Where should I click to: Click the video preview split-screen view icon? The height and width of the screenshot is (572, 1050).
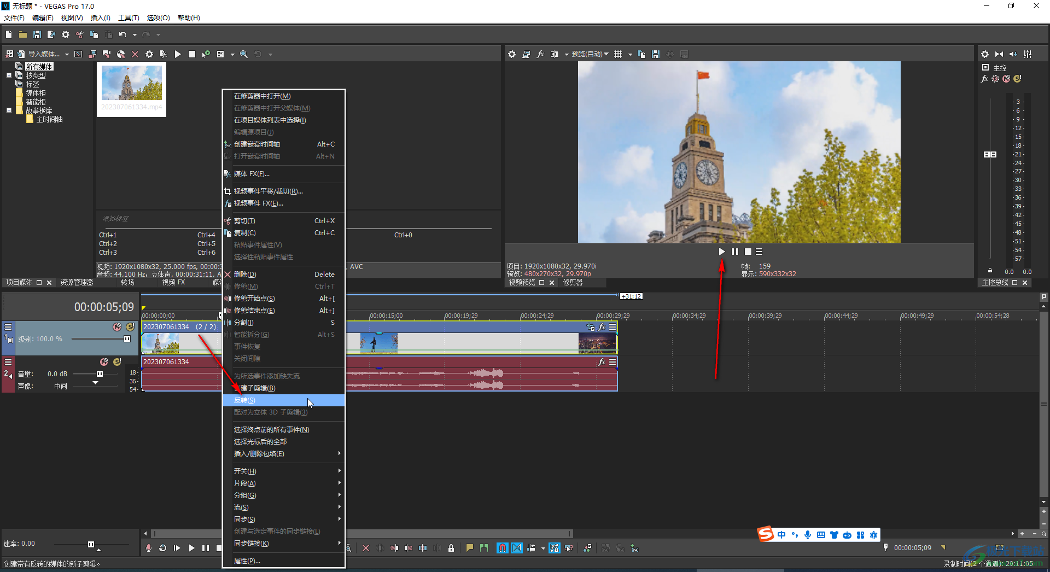555,54
